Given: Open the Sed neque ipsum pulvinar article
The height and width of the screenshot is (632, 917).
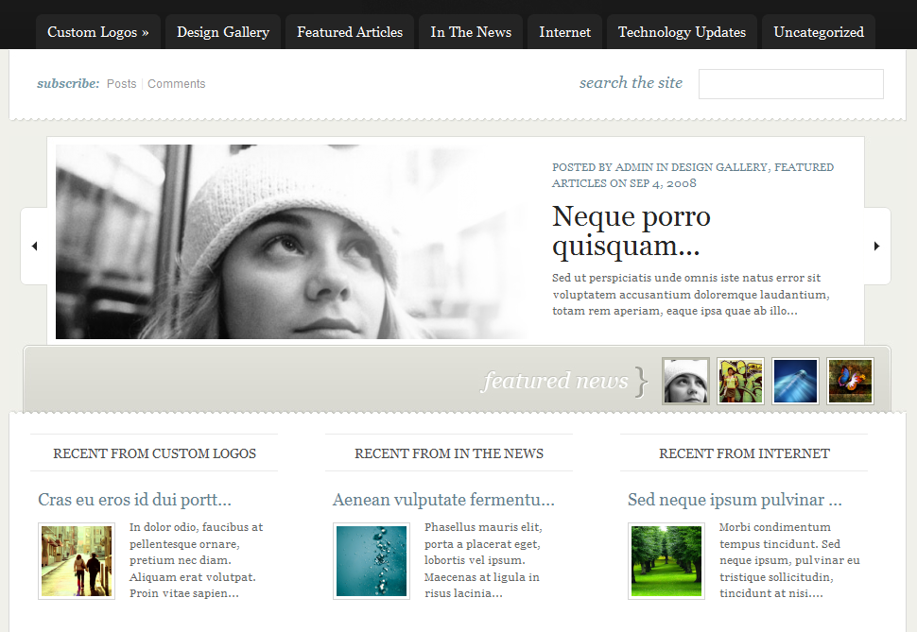Looking at the screenshot, I should (x=735, y=500).
